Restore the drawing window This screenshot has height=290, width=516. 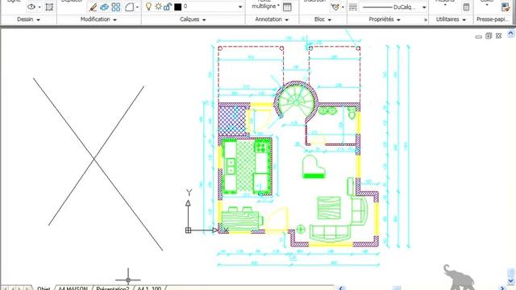point(489,35)
